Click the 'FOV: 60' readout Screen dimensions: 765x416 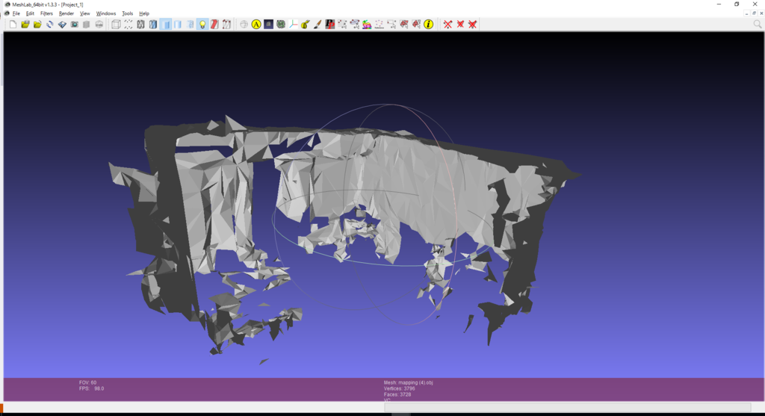88,383
